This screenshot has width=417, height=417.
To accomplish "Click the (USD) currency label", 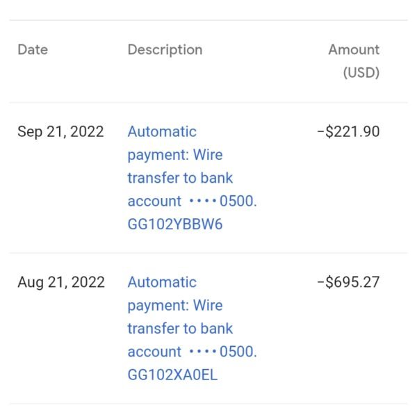I will tap(361, 72).
